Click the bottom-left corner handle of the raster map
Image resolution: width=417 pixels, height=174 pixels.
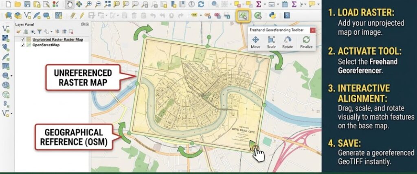click(129, 133)
